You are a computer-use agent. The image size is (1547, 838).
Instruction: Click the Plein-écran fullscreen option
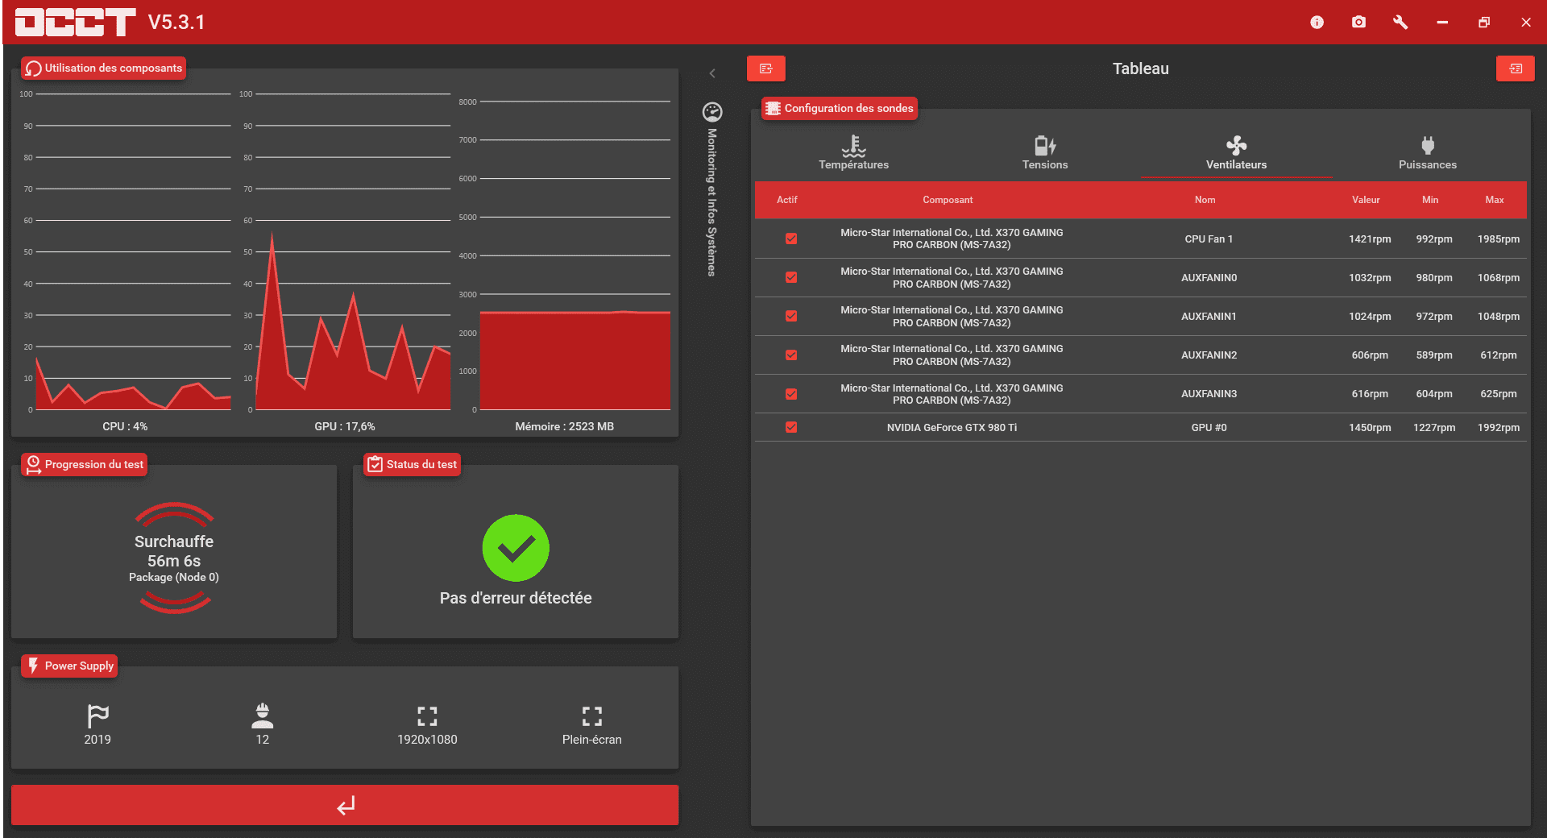click(591, 724)
